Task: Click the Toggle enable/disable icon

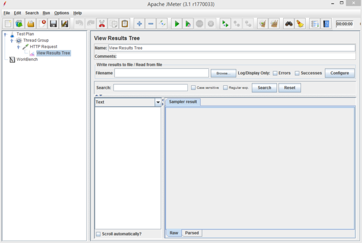Action: coord(162,24)
